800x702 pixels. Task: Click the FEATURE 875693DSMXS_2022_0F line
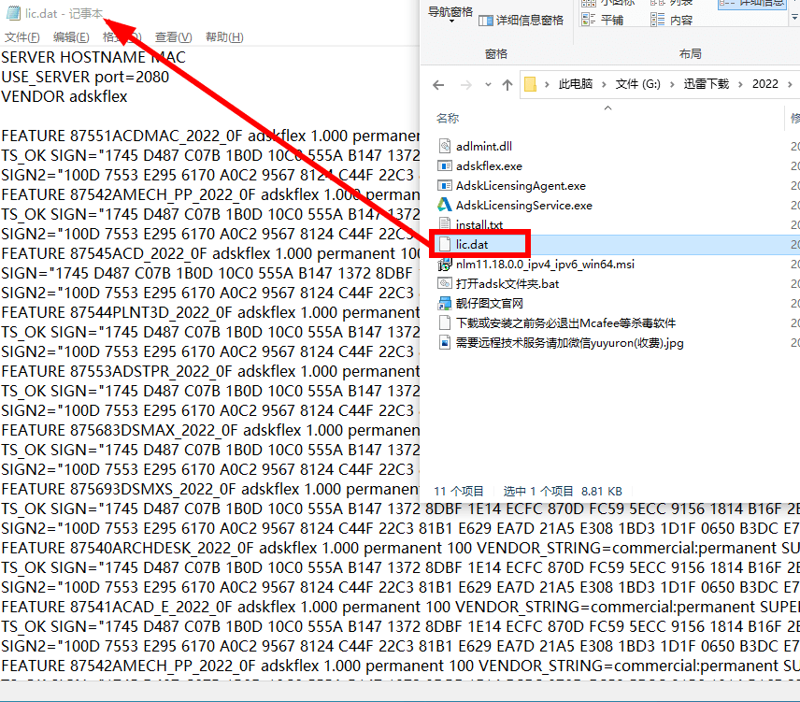pos(209,489)
